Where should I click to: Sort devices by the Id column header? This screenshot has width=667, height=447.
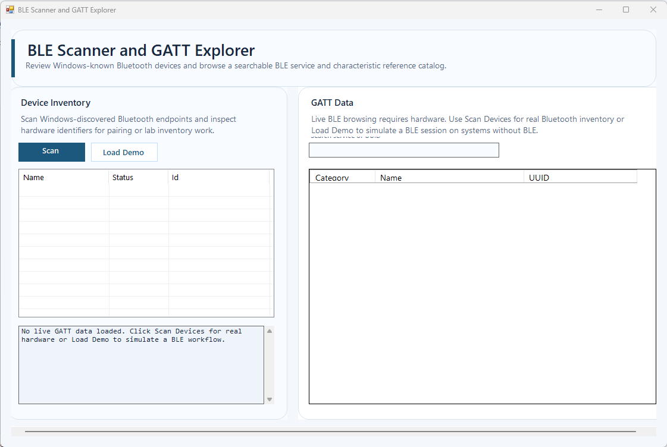(x=219, y=177)
